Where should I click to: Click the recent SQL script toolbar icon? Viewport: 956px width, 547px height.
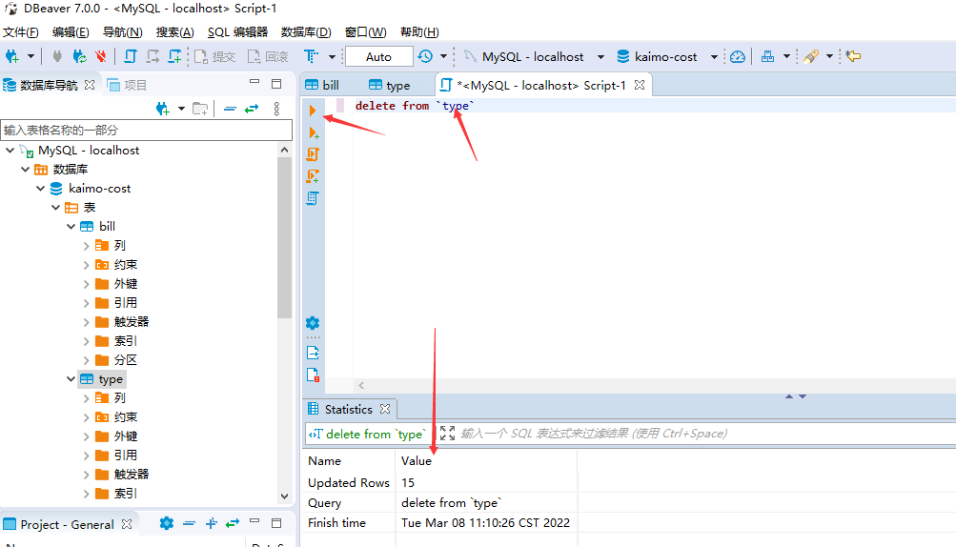153,57
